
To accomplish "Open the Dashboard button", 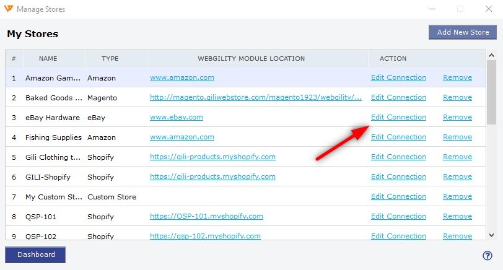I will click(35, 255).
